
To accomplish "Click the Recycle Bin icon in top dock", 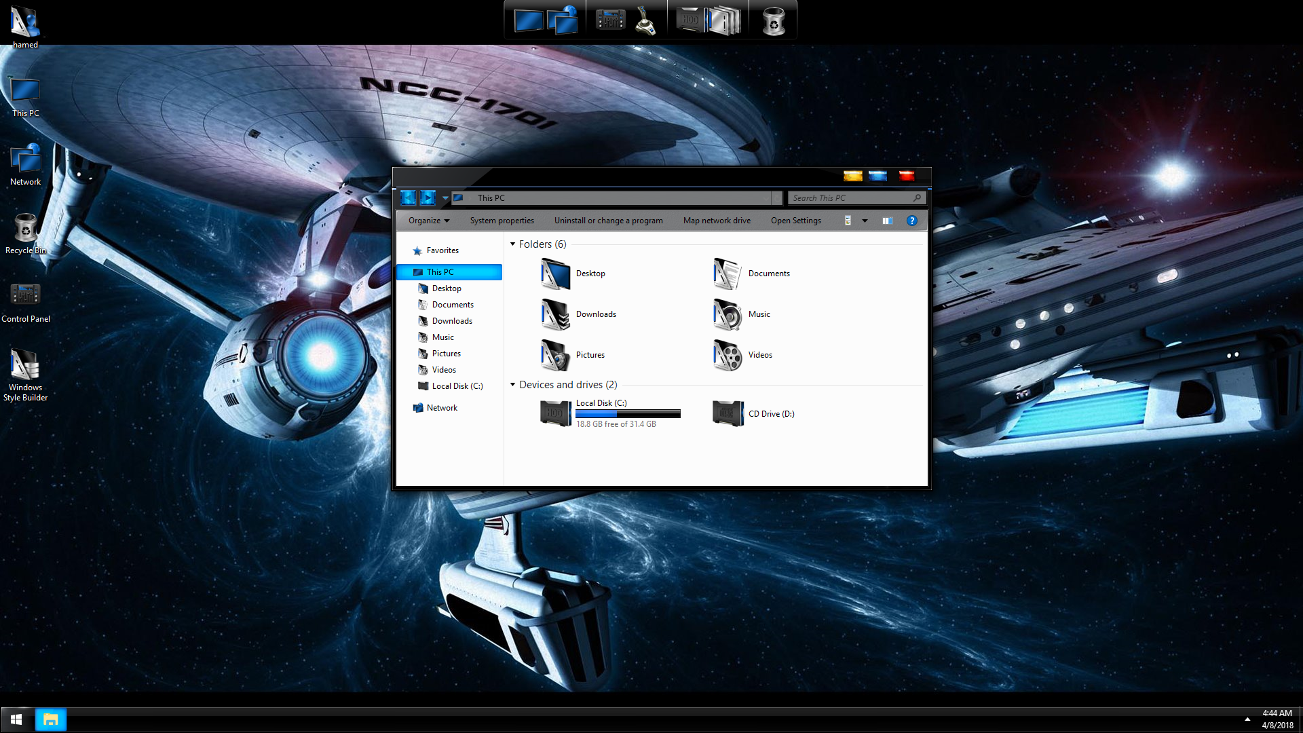I will [x=773, y=20].
